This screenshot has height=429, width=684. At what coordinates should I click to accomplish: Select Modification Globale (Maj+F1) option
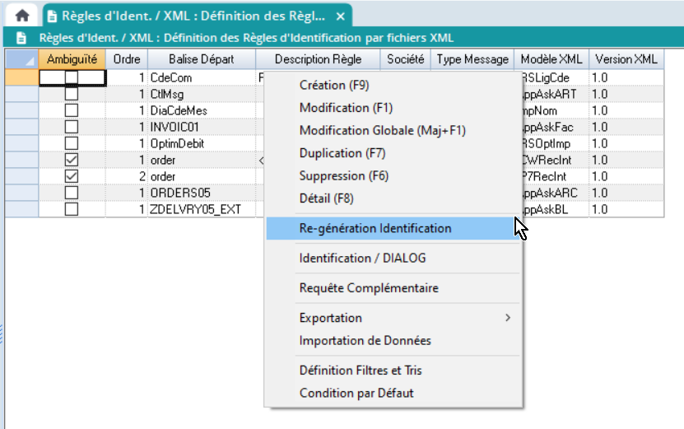(x=383, y=130)
